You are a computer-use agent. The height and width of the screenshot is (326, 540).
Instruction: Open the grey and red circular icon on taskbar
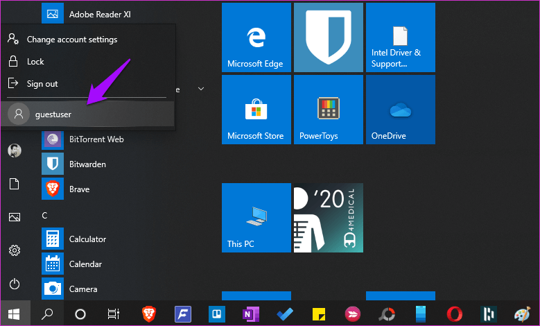[386, 314]
